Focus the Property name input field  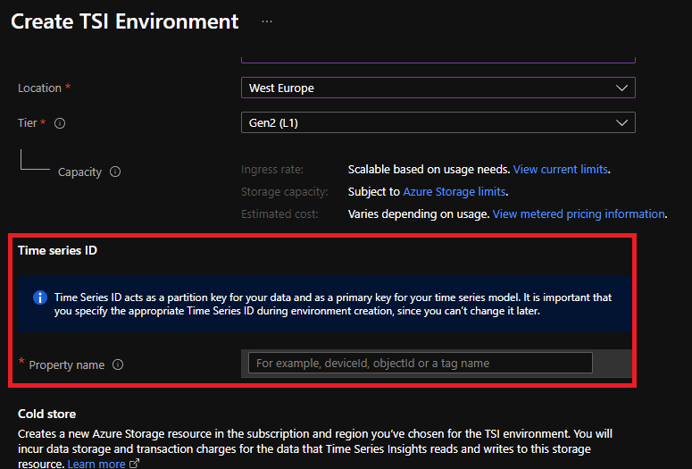click(x=421, y=363)
